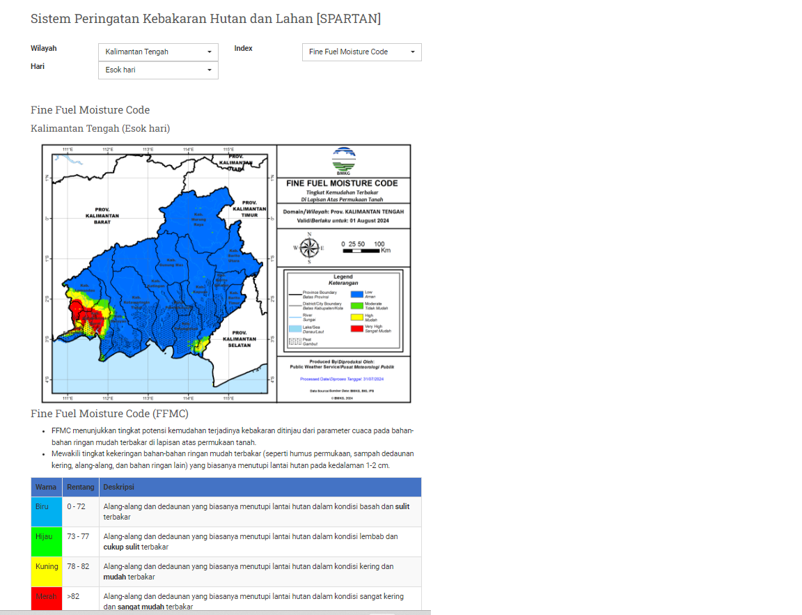The image size is (802, 615).
Task: Click the Hari field label
Action: (38, 66)
